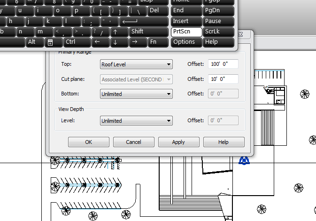Click the Insert key on the on-screen keyboard
The image size is (316, 221).
(x=186, y=21)
